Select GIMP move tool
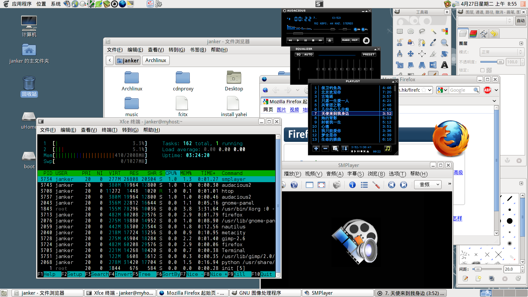Image resolution: width=528 pixels, height=297 pixels. point(411,54)
